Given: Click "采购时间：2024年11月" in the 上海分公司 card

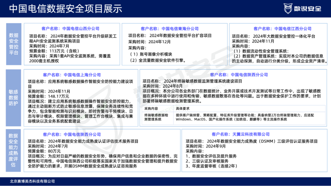Looking at the screenshot, I should 49,91.
